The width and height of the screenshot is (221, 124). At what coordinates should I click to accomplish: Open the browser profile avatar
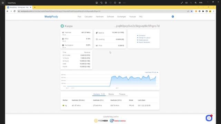(x=210, y=11)
